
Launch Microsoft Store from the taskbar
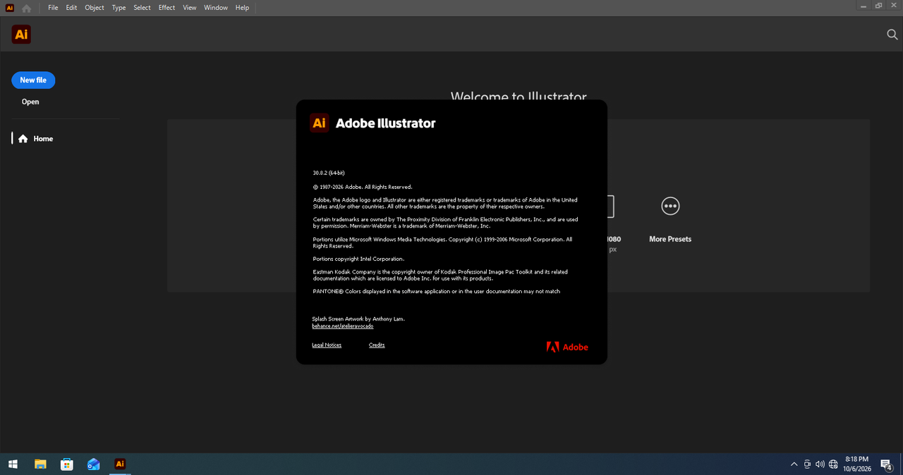(x=67, y=464)
